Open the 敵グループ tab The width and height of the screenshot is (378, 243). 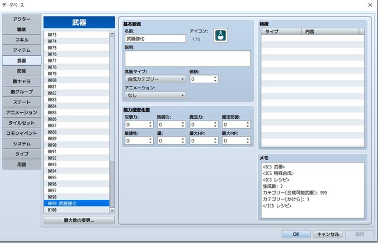coord(22,92)
